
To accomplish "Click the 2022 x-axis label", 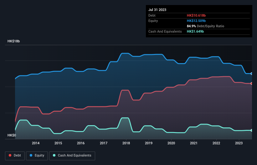I will (x=216, y=143).
